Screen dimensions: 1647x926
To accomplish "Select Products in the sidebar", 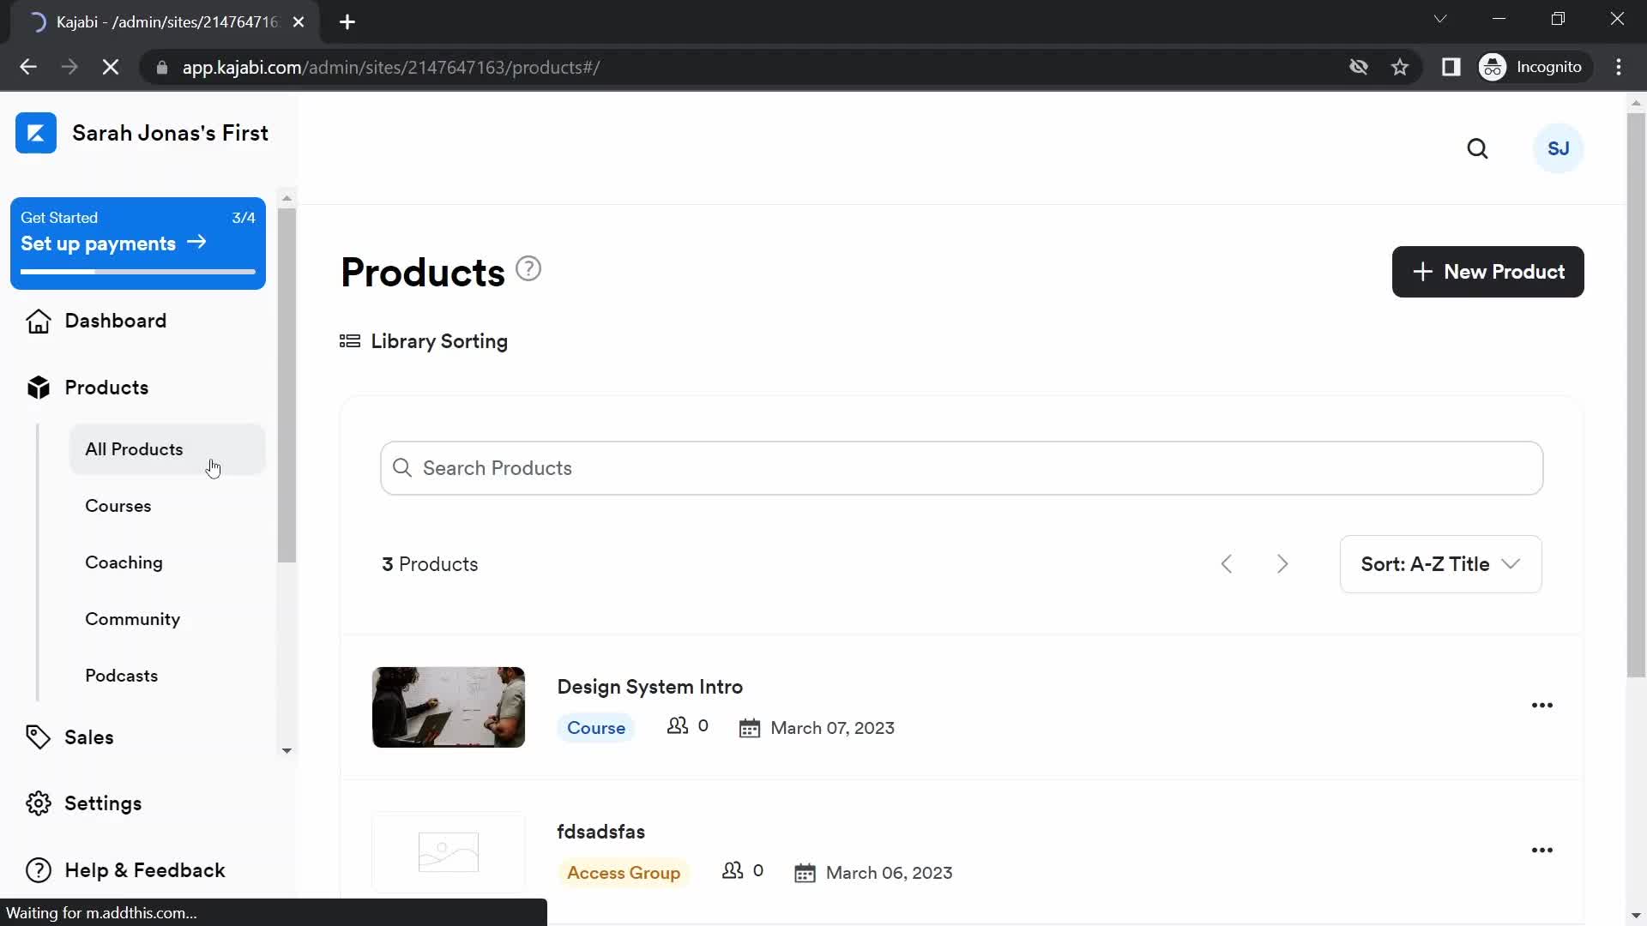I will (x=106, y=388).
